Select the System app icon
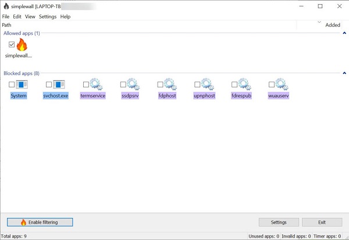The width and height of the screenshot is (349, 240). pos(22,84)
